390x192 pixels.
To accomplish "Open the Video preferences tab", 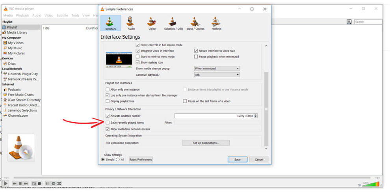I will (x=152, y=23).
